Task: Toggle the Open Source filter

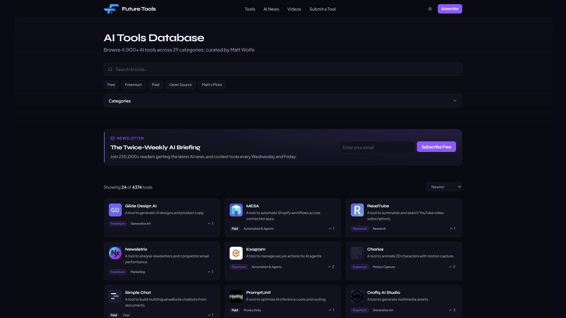Action: 180,85
